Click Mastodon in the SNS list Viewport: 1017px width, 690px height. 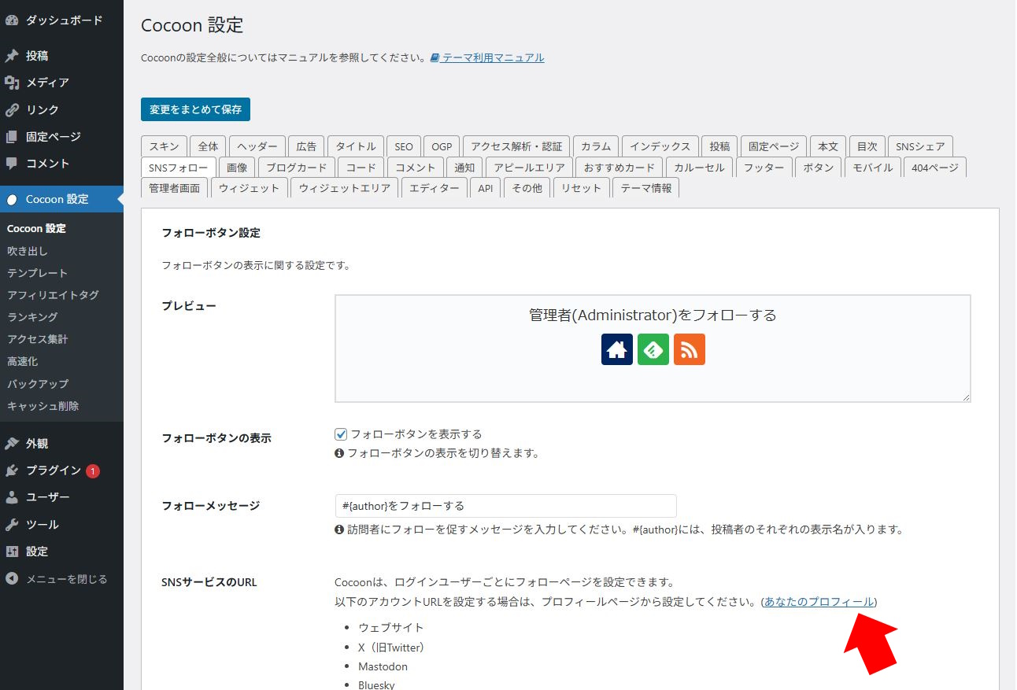point(383,666)
